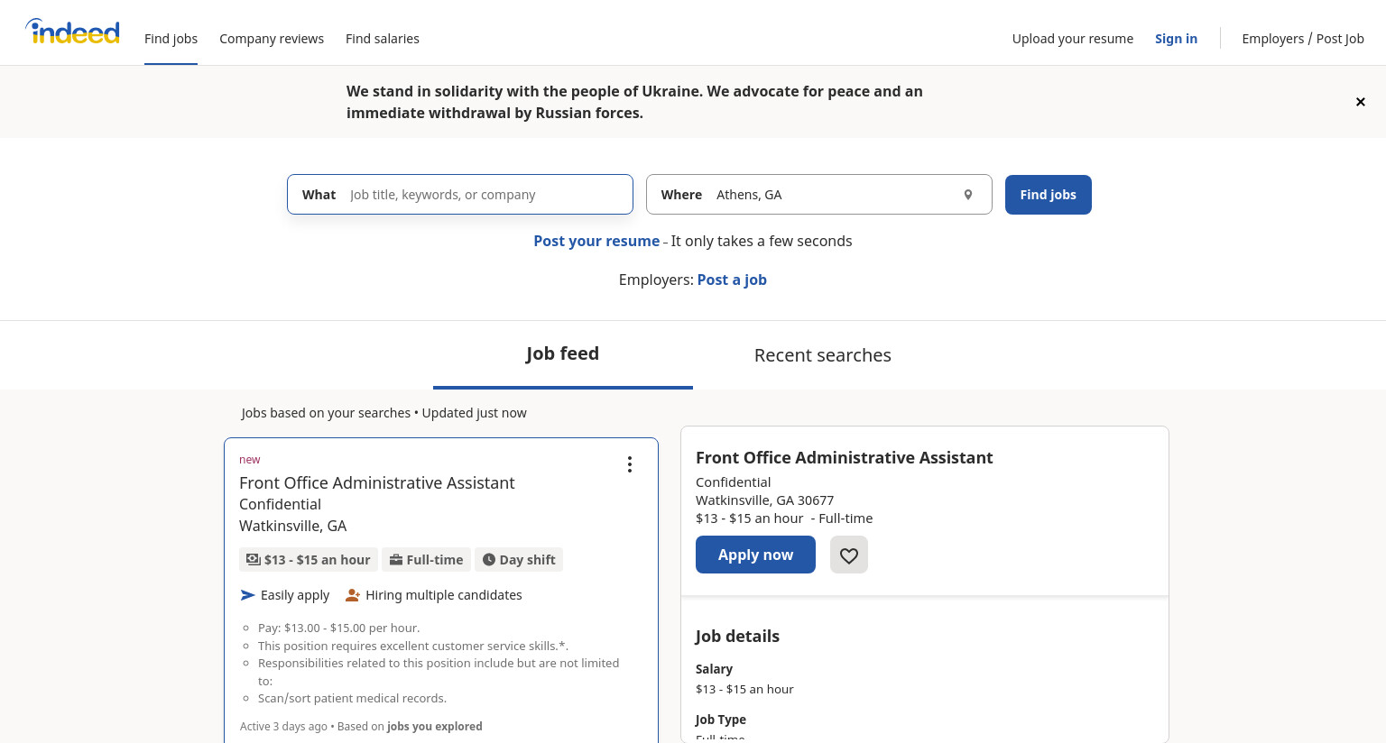This screenshot has width=1386, height=743.
Task: Open the three-dot menu on job card
Action: [630, 464]
